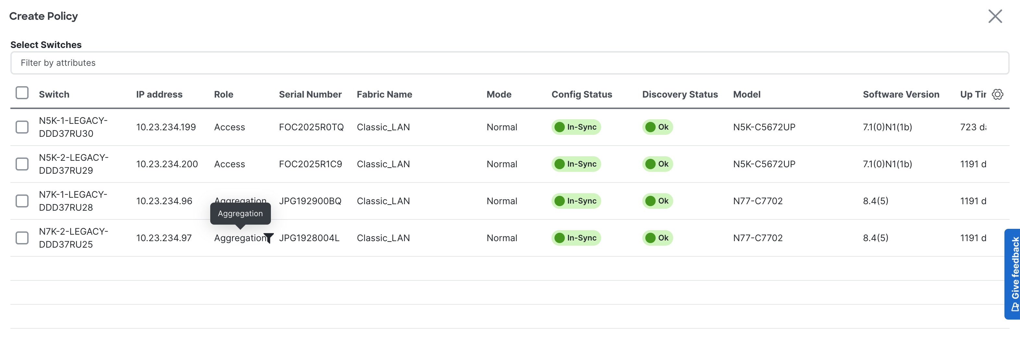This screenshot has height=352, width=1020.
Task: Click the In-Sync status badge for N5K-1-LEGACY-DDD37RU30
Action: (576, 127)
